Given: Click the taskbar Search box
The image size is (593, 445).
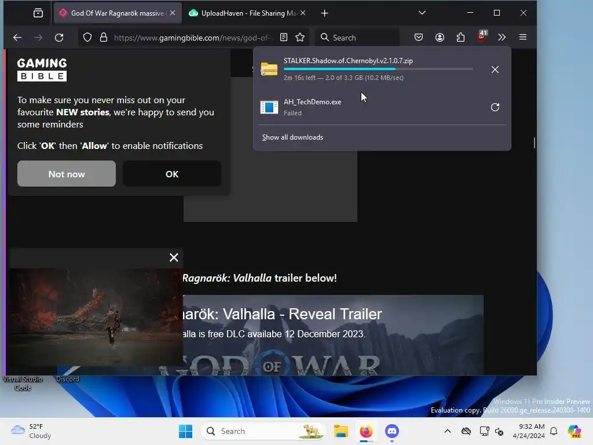Looking at the screenshot, I should (263, 431).
